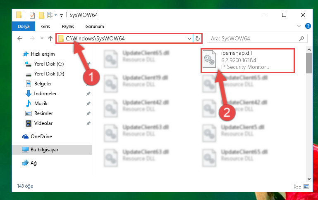Open the Dosya ribbon tab
This screenshot has height=200, width=318.
coord(24,26)
